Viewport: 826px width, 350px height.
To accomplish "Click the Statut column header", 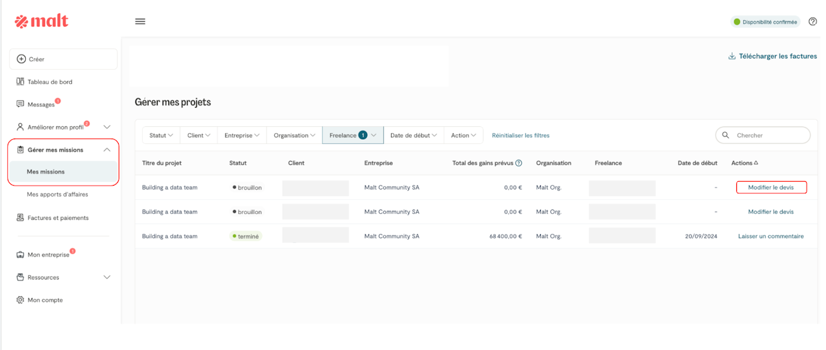I will [x=237, y=163].
